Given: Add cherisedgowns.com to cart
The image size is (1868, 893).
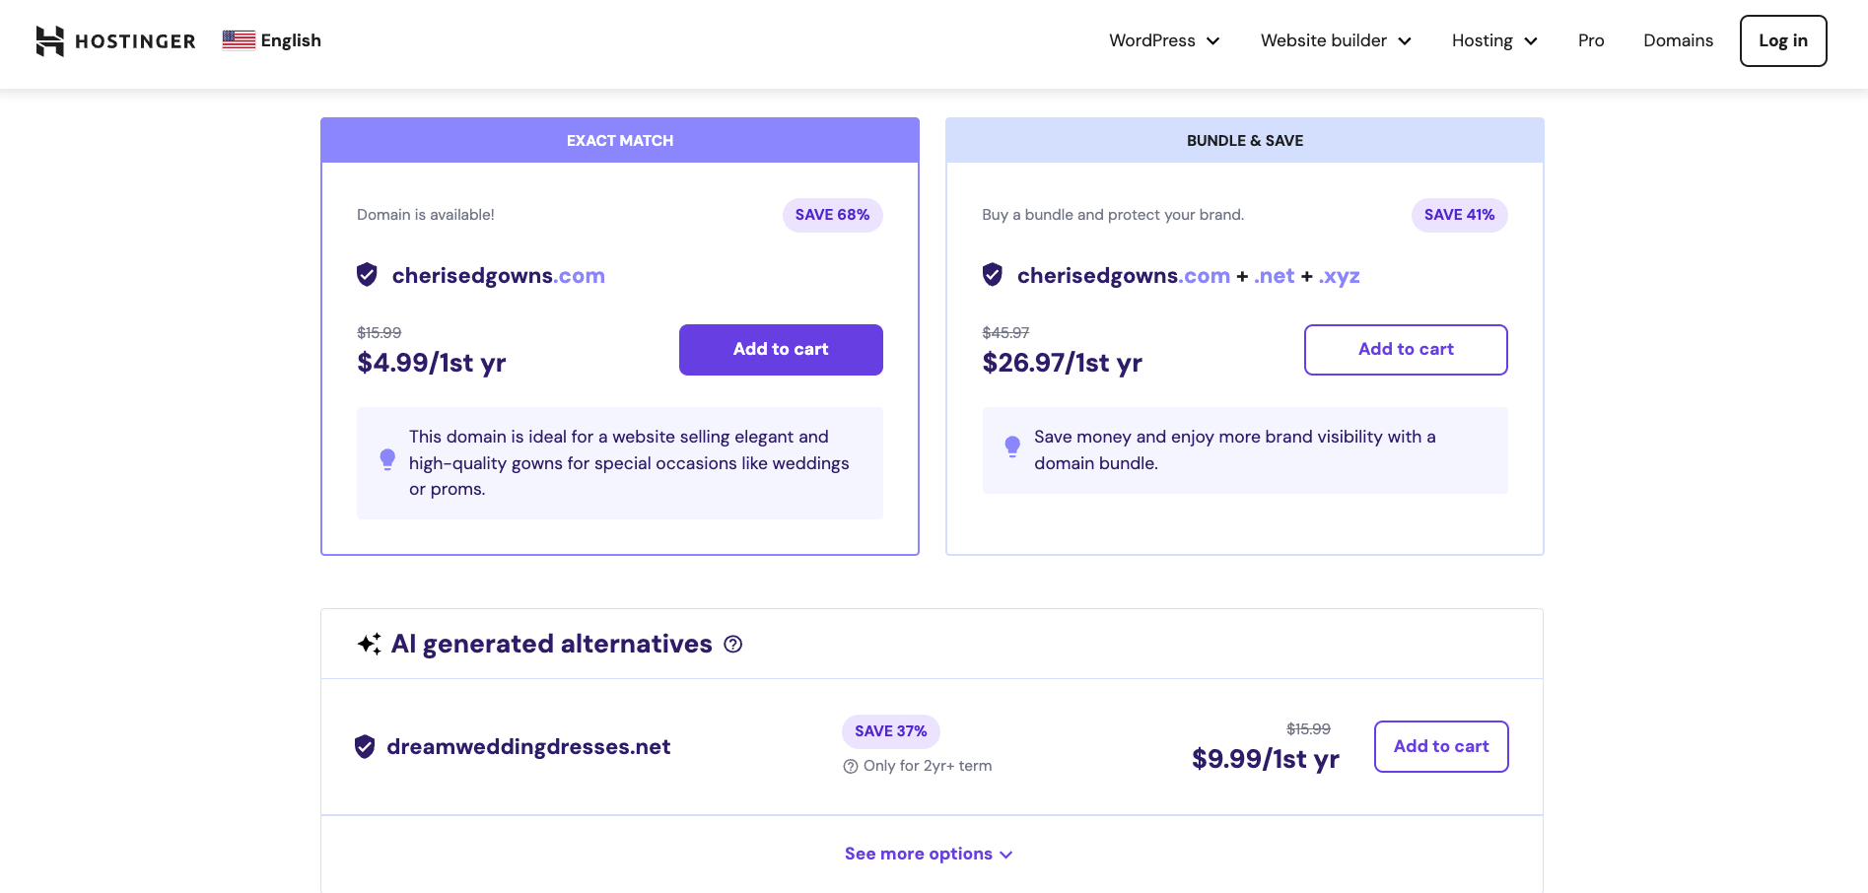Looking at the screenshot, I should [x=780, y=349].
